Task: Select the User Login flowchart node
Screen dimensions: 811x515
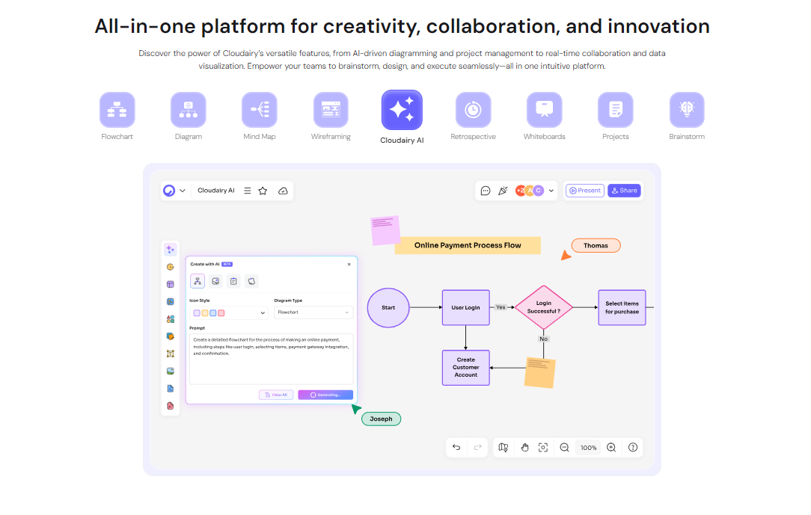Action: 465,307
